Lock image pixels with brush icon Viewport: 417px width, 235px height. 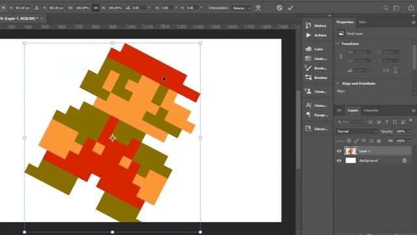(356, 141)
